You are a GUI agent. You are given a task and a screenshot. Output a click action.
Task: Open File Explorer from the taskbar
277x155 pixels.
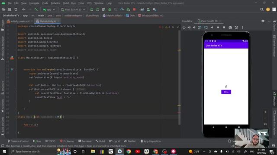(x=93, y=151)
